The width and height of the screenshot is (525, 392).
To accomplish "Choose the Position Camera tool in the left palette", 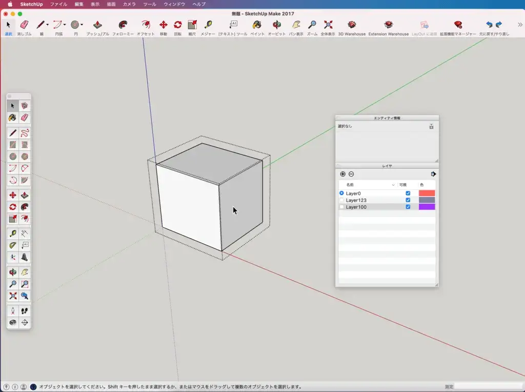I will pyautogui.click(x=12, y=311).
